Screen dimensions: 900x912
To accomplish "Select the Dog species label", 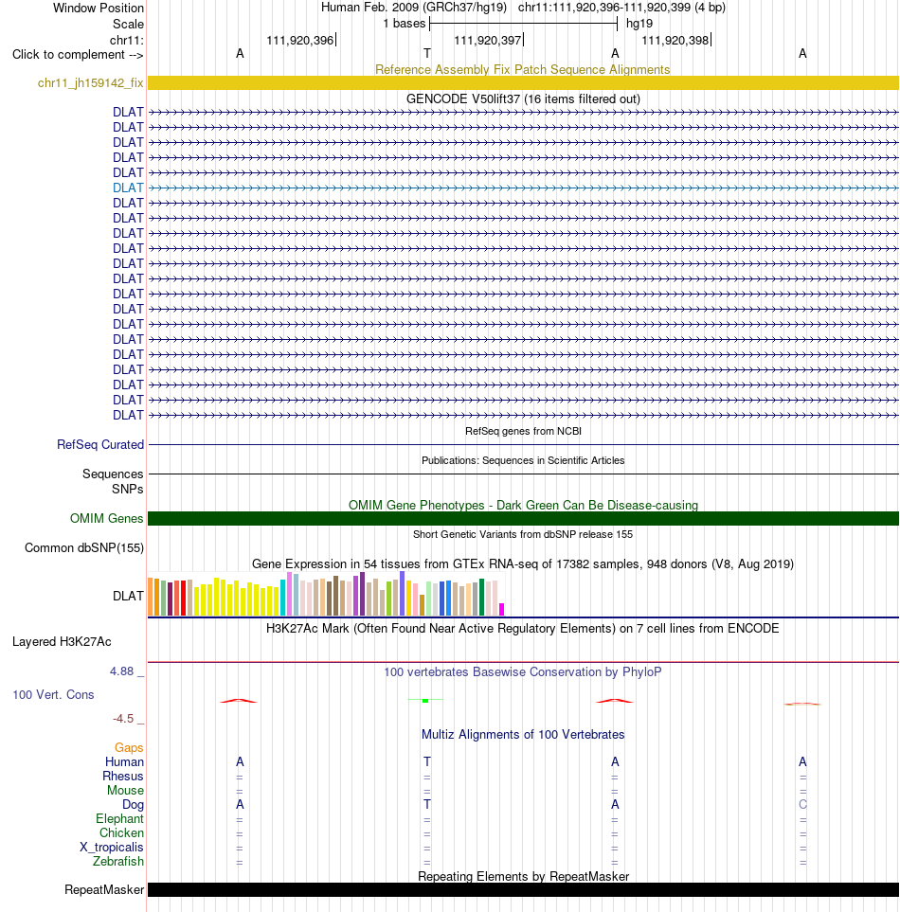I will pos(133,804).
